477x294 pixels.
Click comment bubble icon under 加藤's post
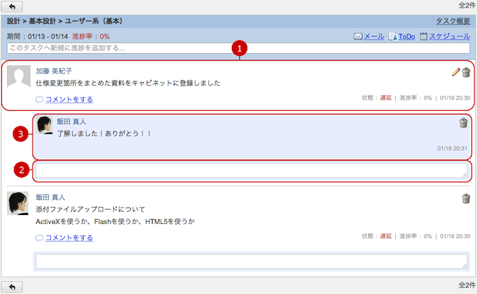(40, 99)
